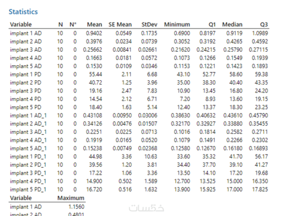
Task: Select the StDev column header
Action: coord(149,25)
